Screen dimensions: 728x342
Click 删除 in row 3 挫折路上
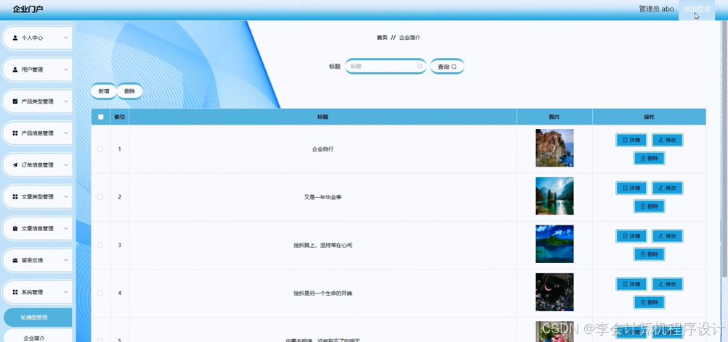pos(649,254)
